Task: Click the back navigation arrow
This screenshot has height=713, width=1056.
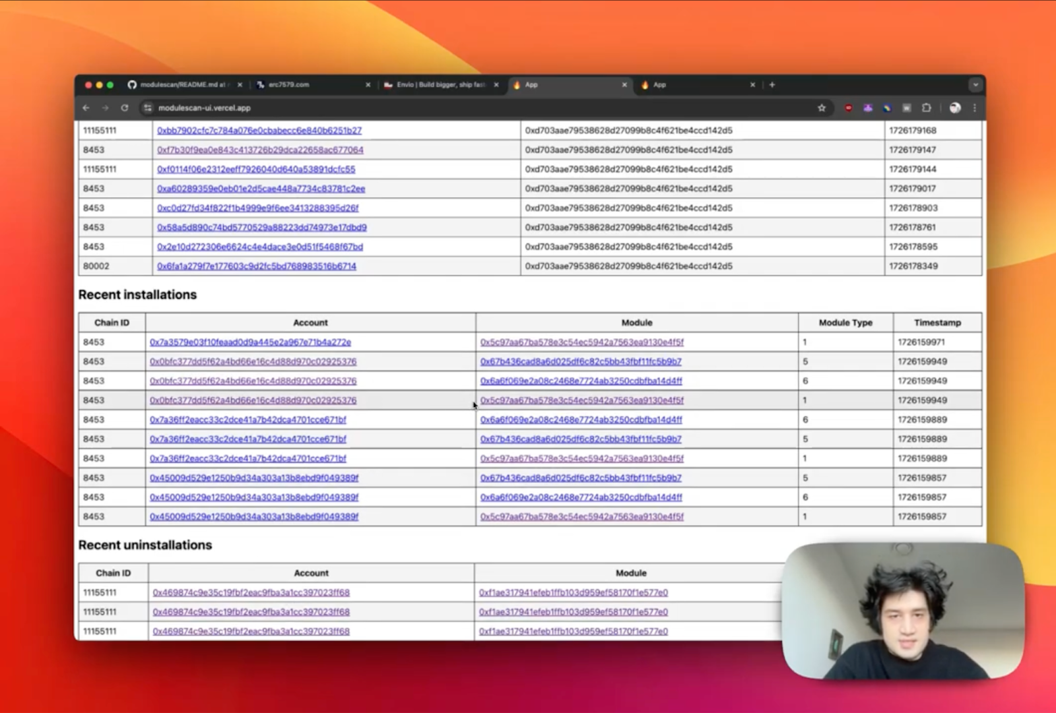Action: tap(86, 108)
